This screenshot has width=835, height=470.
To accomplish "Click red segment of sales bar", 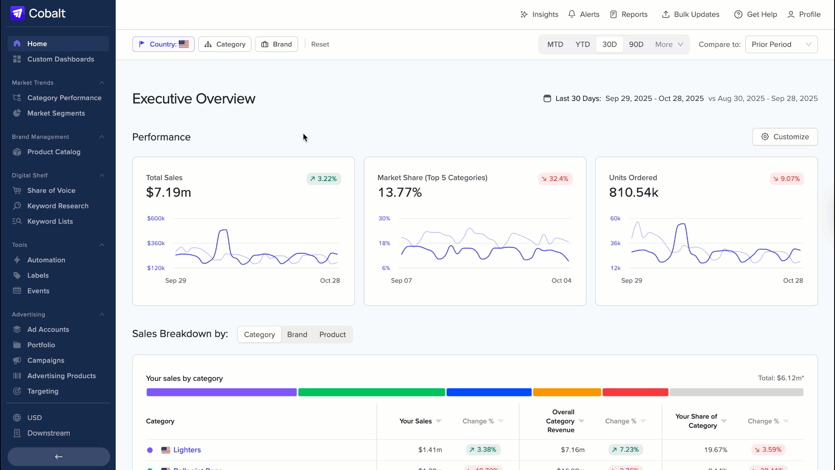I will coord(635,392).
